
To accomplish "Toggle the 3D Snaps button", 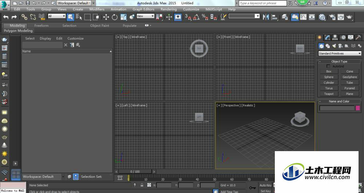I will [x=188, y=17].
